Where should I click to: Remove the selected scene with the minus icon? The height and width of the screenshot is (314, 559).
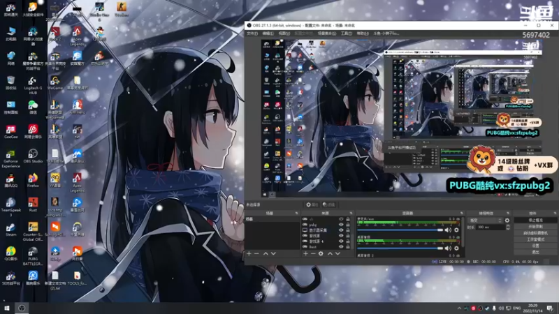256,253
